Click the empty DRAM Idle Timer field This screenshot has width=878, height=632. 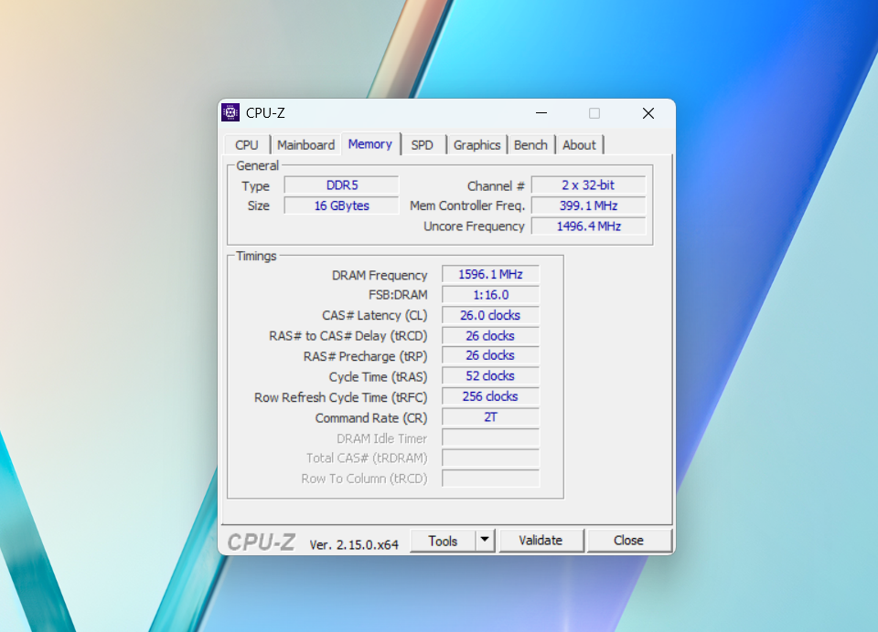click(490, 437)
